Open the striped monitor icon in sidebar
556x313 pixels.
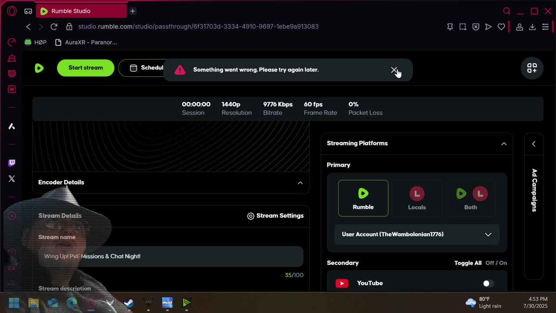click(12, 73)
